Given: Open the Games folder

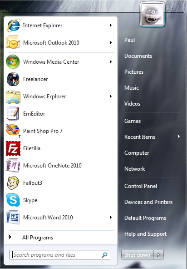Looking at the screenshot, I should click(133, 121).
